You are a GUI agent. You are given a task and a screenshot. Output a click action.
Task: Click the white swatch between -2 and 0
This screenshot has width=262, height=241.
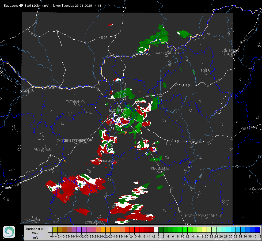(x=156, y=230)
